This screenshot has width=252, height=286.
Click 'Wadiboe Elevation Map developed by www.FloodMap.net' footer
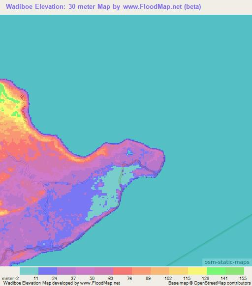(x=62, y=283)
